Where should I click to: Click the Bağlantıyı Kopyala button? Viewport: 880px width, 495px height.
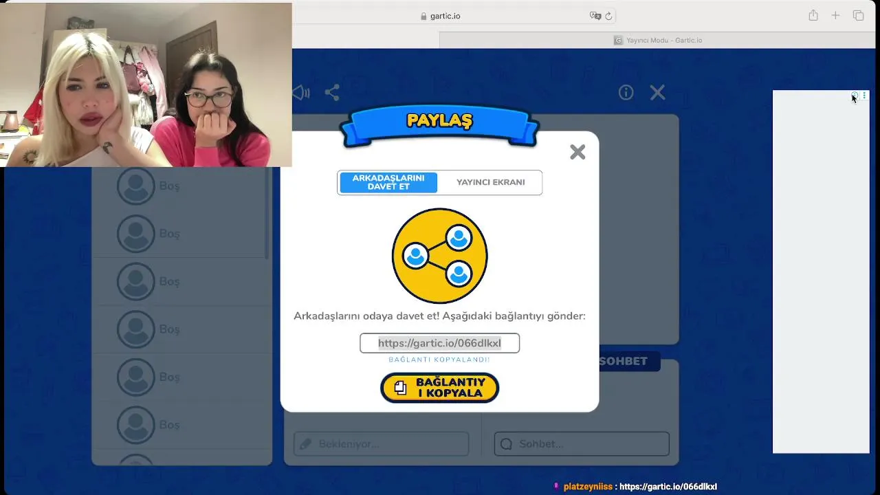439,388
